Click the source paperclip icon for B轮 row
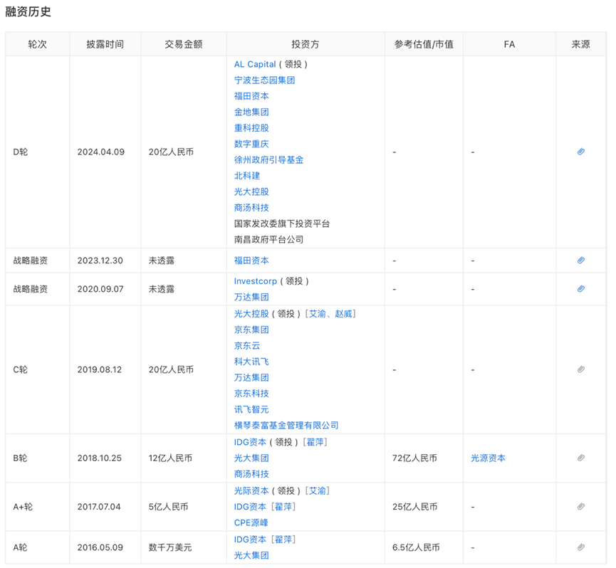The width and height of the screenshot is (616, 568). coord(580,458)
